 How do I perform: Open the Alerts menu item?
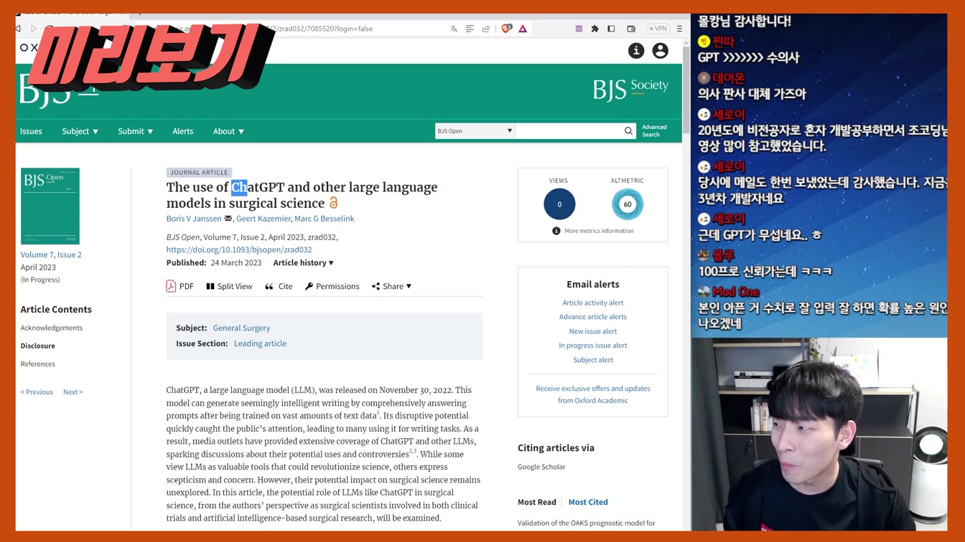pyautogui.click(x=182, y=131)
